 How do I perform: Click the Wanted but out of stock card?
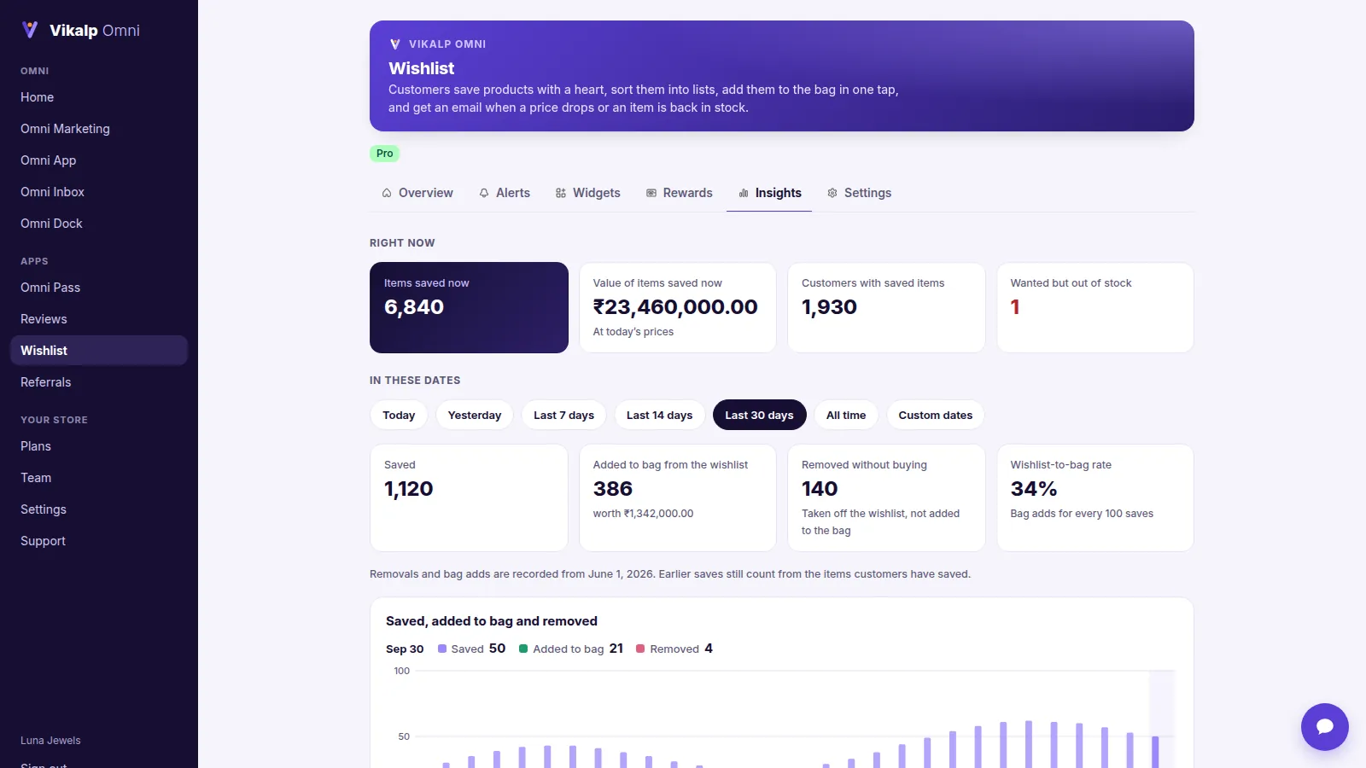coord(1095,307)
